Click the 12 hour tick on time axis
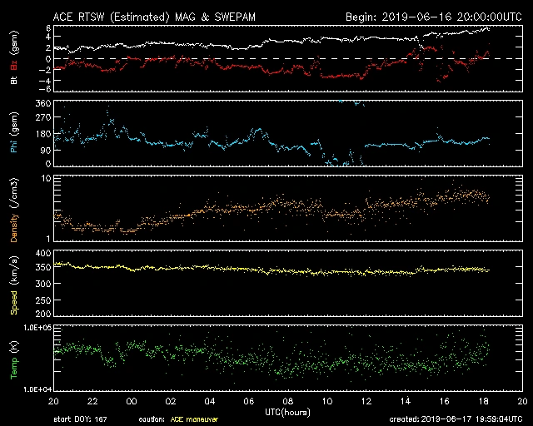The image size is (533, 426). [366, 400]
